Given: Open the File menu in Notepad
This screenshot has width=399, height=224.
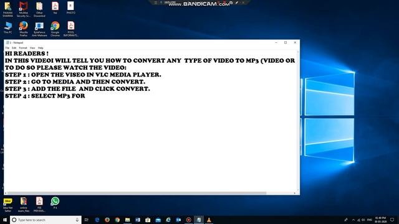Looking at the screenshot, I should (x=7, y=48).
